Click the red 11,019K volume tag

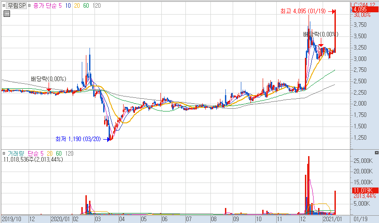(x=364, y=190)
